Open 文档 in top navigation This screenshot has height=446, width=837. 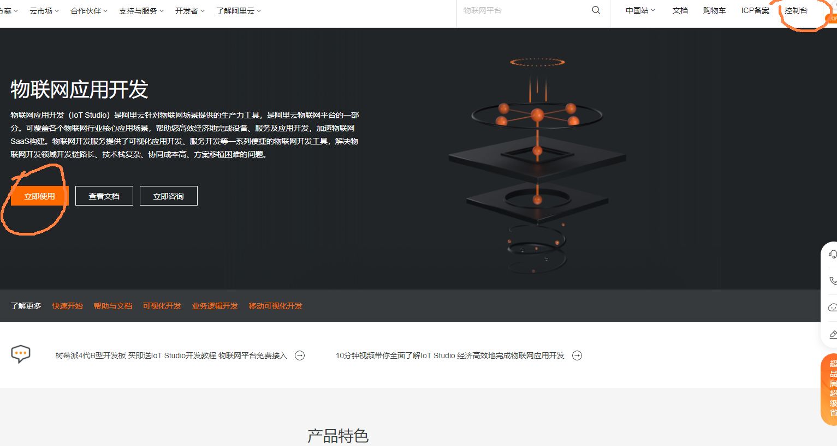click(x=680, y=10)
